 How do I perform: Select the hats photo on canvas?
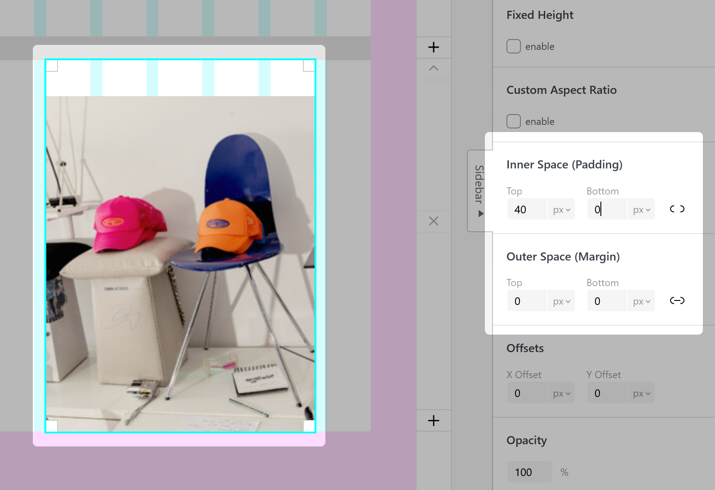tap(180, 260)
